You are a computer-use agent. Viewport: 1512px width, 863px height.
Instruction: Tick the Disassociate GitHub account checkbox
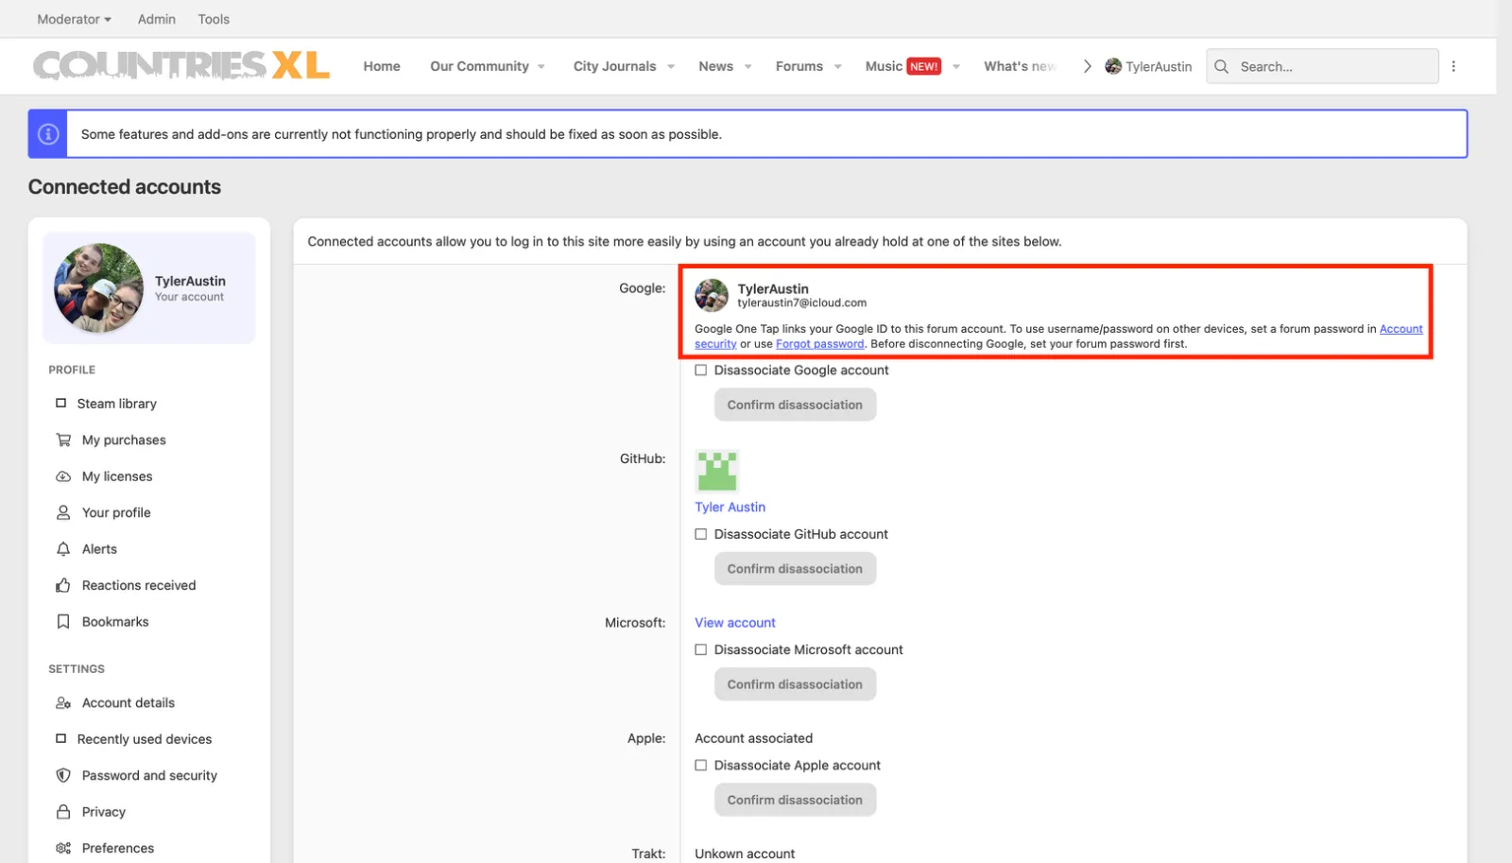[x=701, y=534]
